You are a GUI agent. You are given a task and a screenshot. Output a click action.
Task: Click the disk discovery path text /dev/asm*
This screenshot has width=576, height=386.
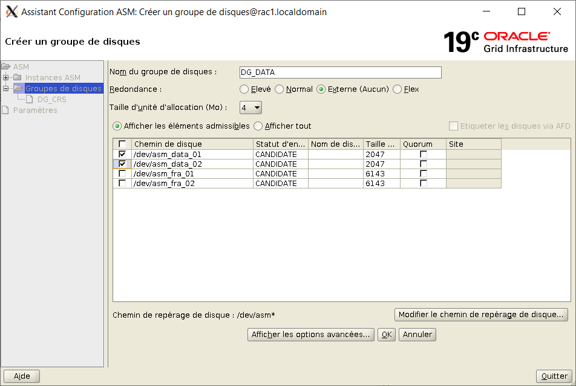256,315
